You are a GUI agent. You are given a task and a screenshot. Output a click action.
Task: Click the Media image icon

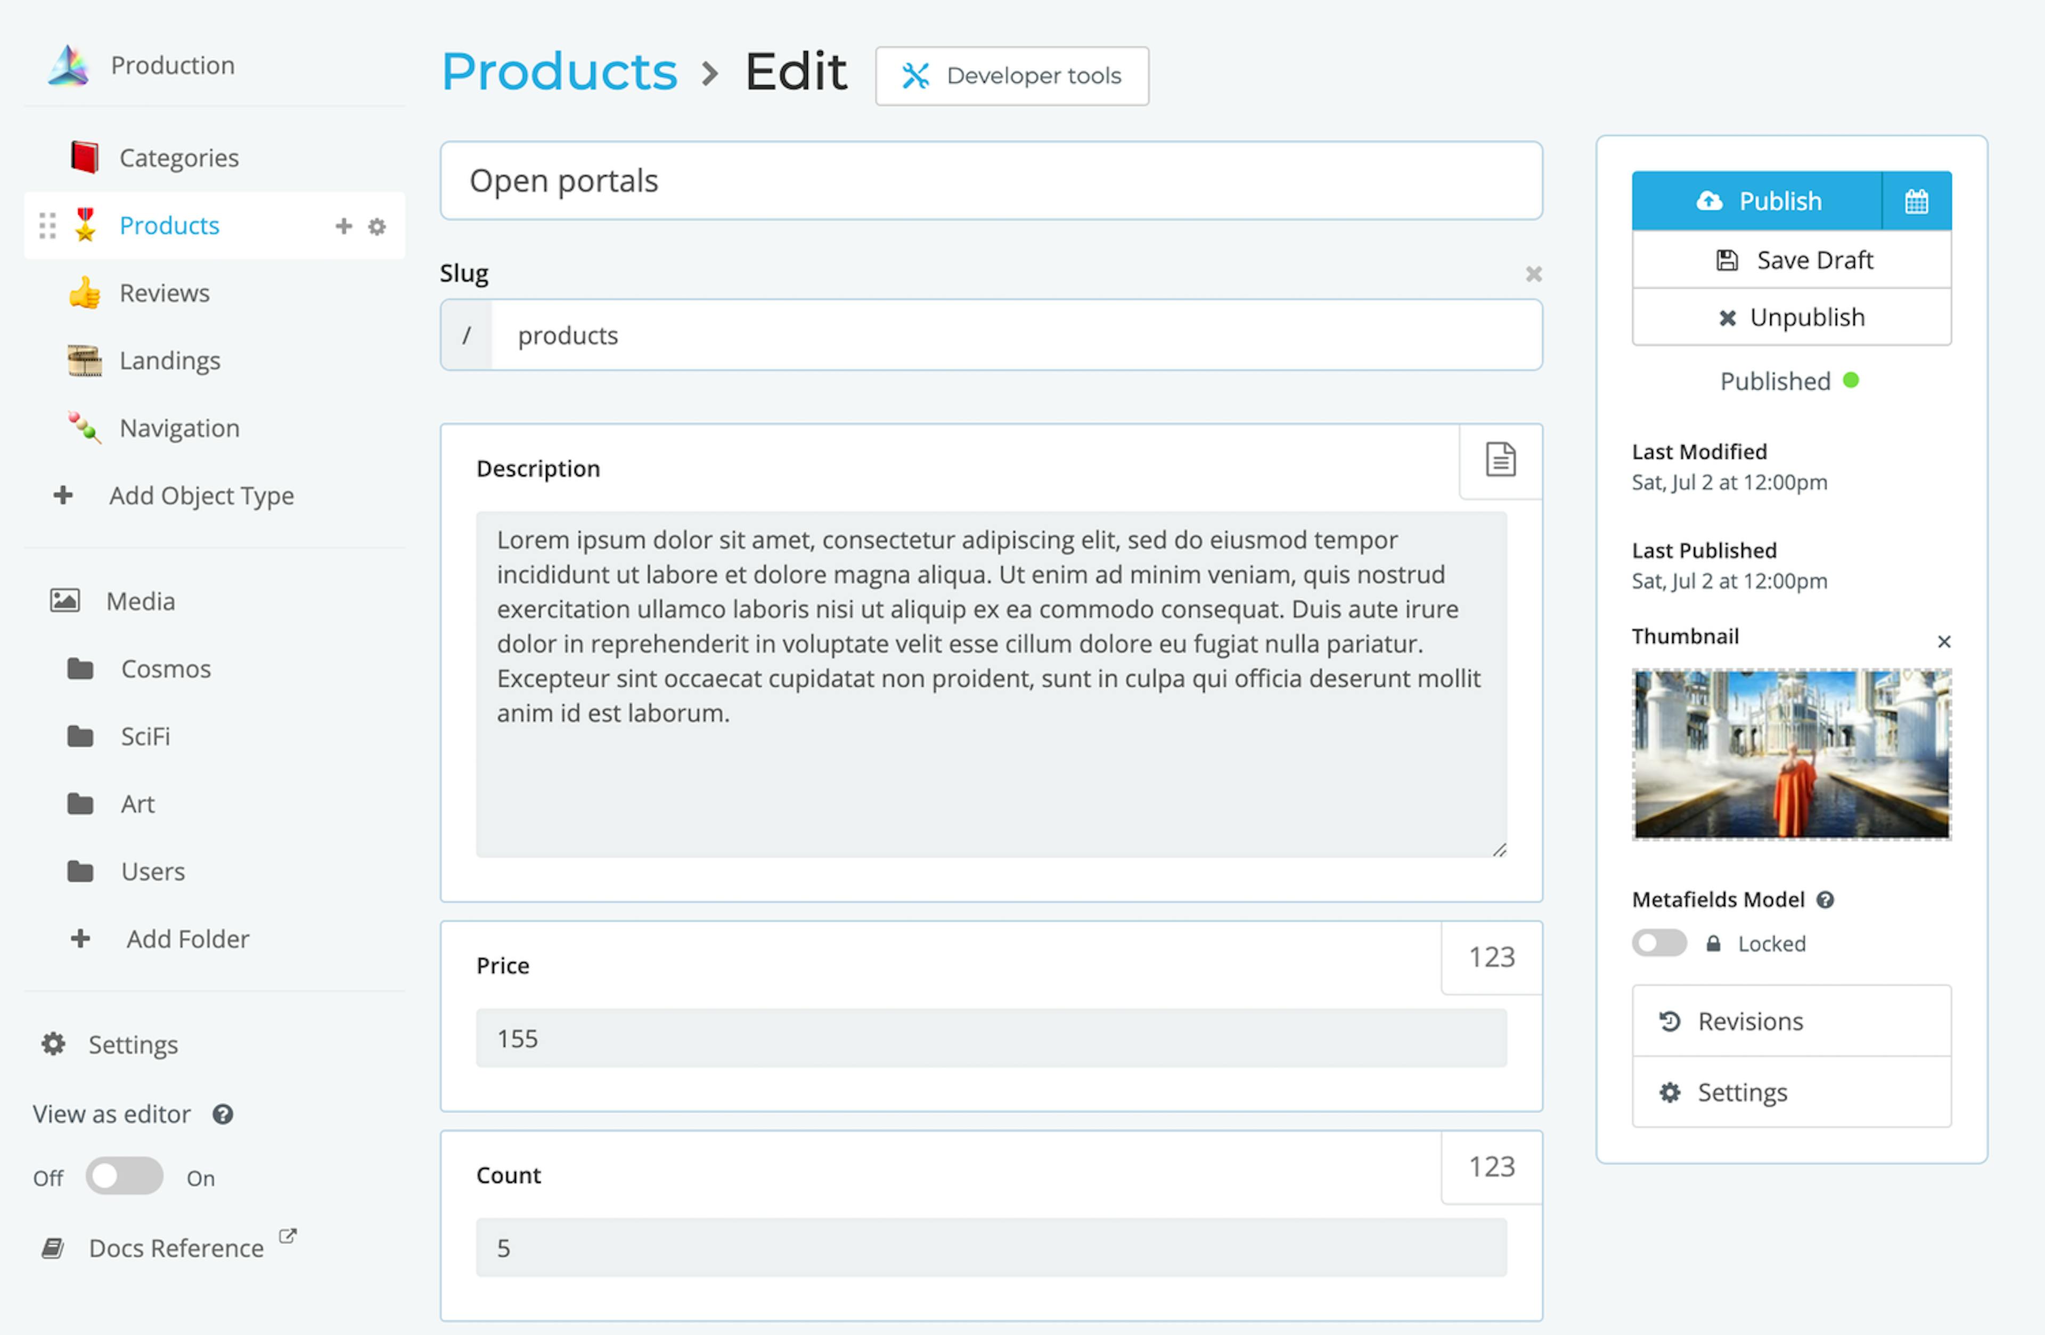[x=64, y=600]
